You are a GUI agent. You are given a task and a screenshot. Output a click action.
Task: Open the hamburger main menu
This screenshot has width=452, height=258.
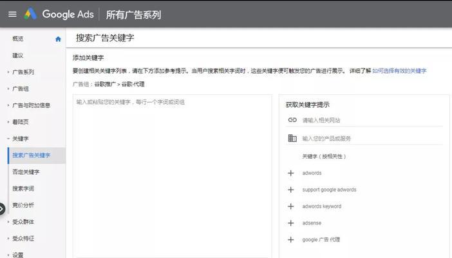(12, 14)
